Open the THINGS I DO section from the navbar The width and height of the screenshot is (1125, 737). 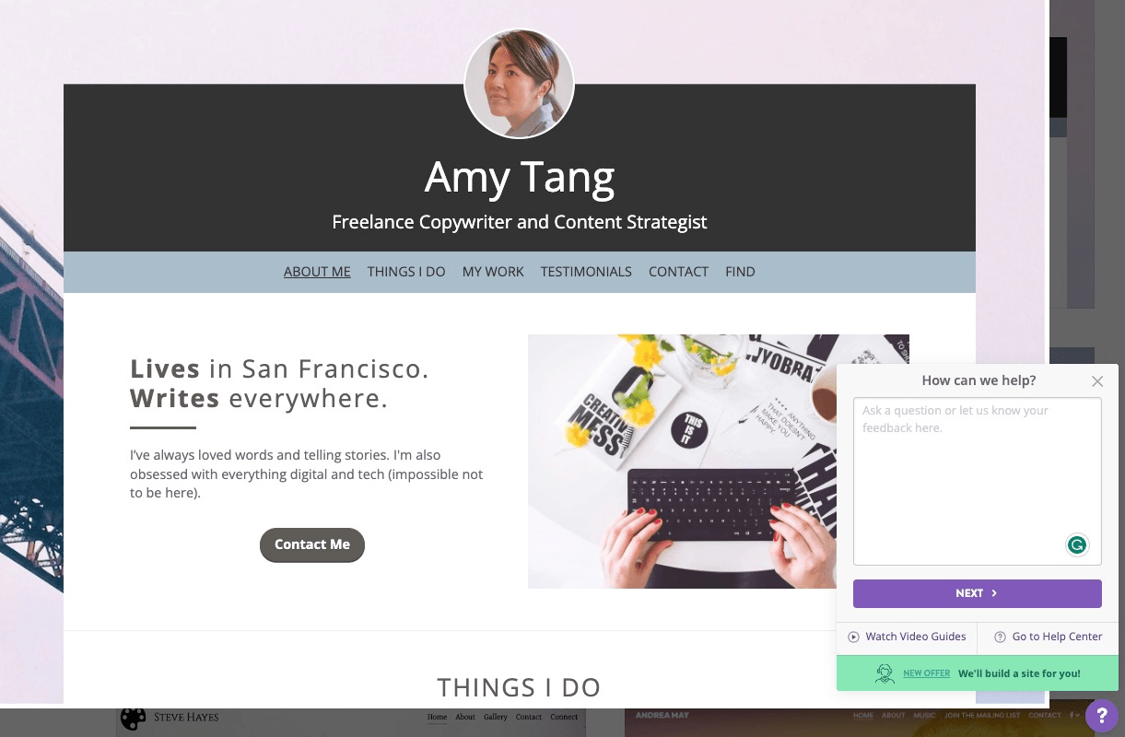coord(406,272)
